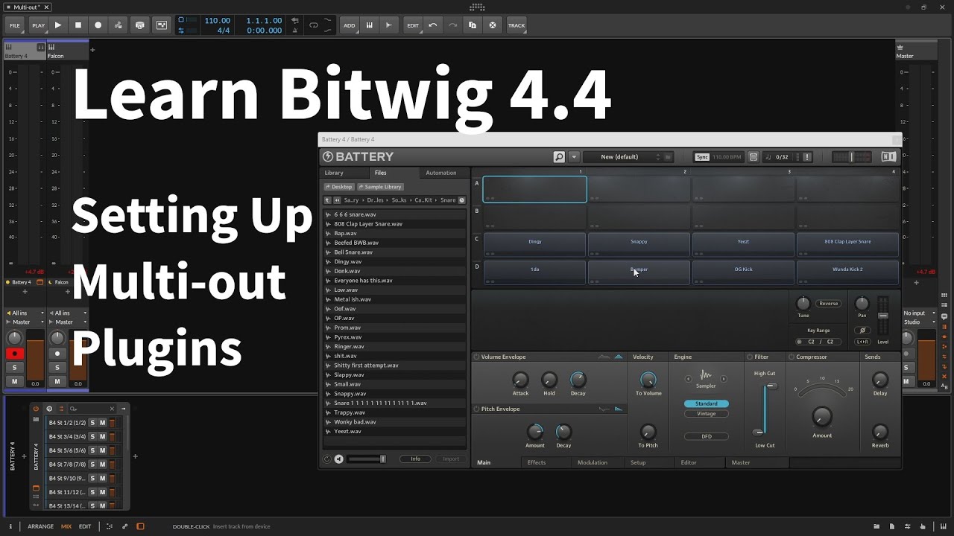The height and width of the screenshot is (536, 954).
Task: Select the Standard sampler engine mode
Action: pos(707,403)
